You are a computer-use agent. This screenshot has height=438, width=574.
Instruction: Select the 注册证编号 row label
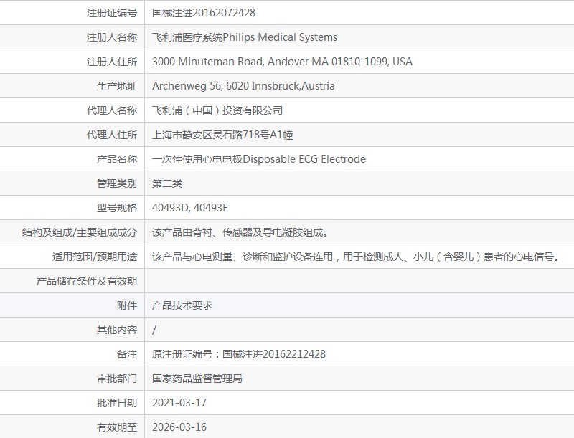(x=112, y=13)
